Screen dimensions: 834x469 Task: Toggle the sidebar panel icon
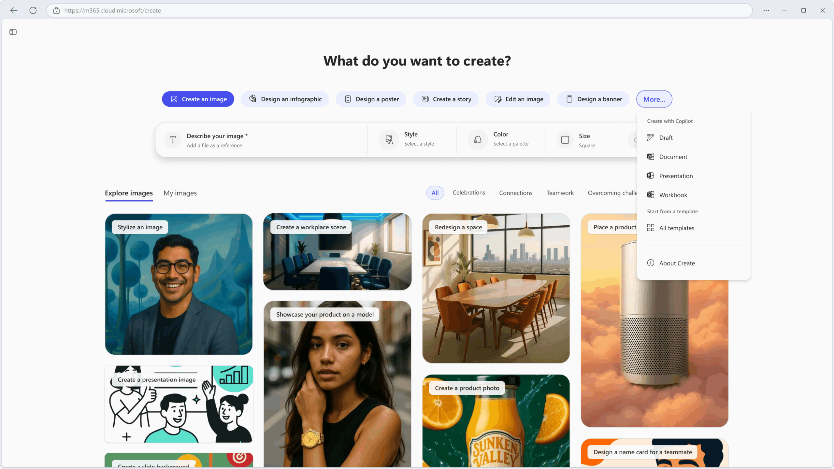pos(13,32)
